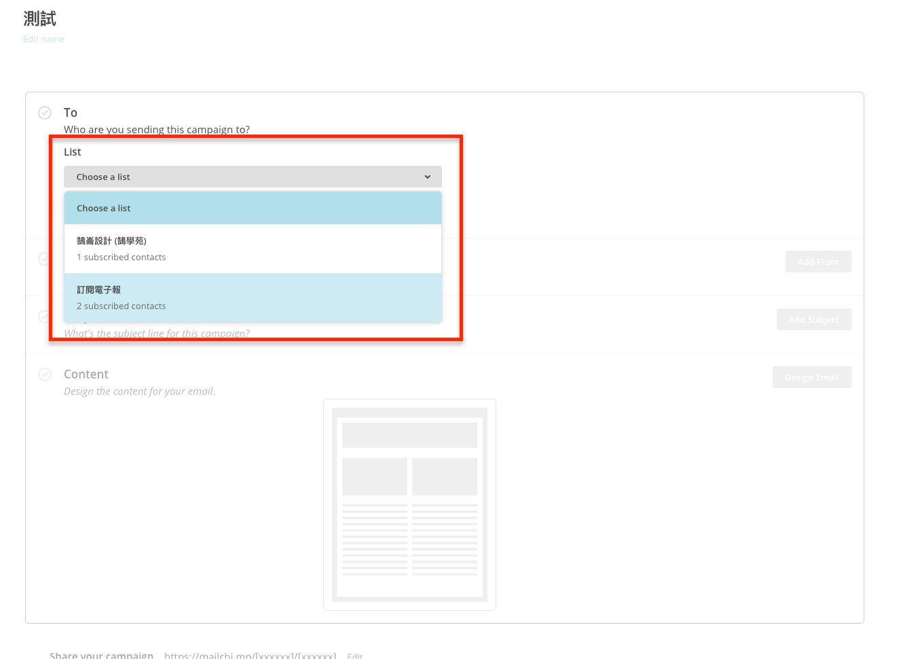Choose the 鵠崙設計 (鵠學苑) list option
This screenshot has width=901, height=659.
point(253,249)
